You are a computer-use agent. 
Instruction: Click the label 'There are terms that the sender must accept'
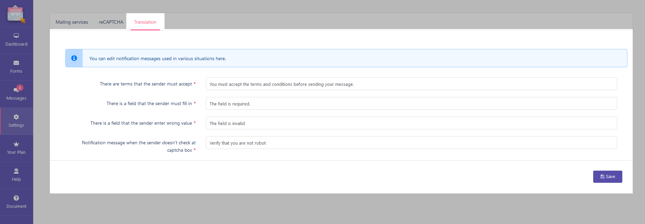pyautogui.click(x=146, y=84)
